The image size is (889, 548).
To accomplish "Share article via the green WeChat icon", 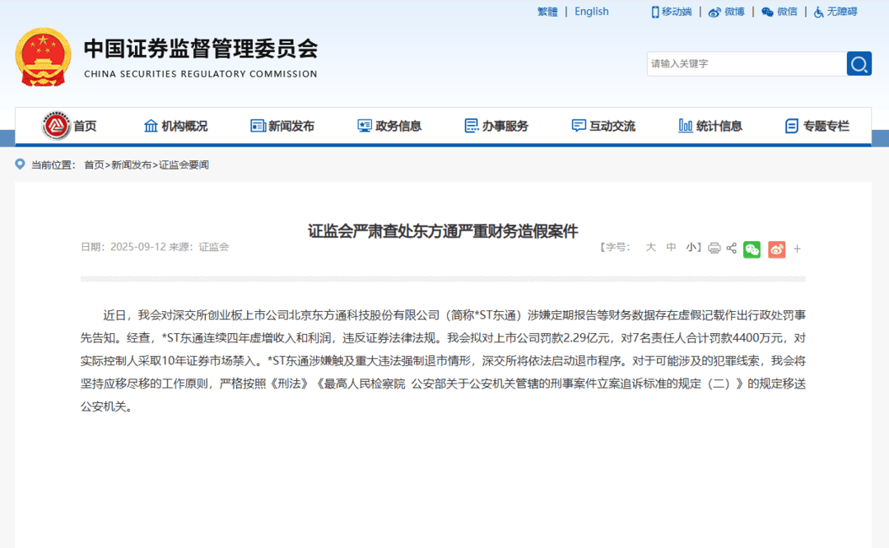I will pos(752,248).
